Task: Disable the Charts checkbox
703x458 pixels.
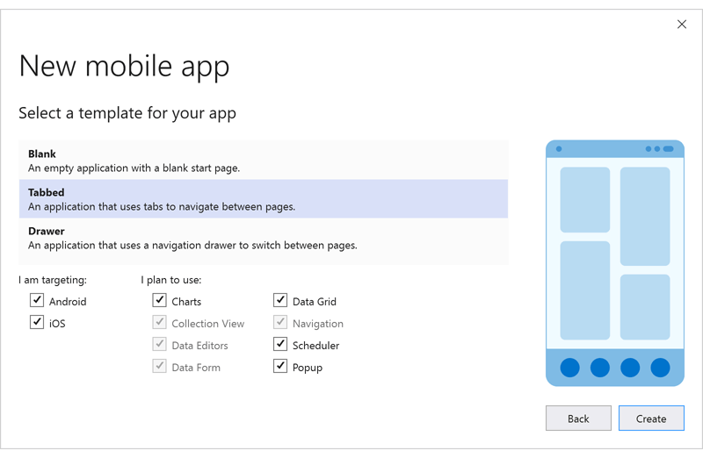Action: [160, 301]
